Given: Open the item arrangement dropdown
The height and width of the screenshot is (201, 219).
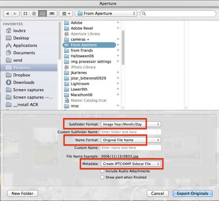Looking at the screenshot, I should click(66, 13).
